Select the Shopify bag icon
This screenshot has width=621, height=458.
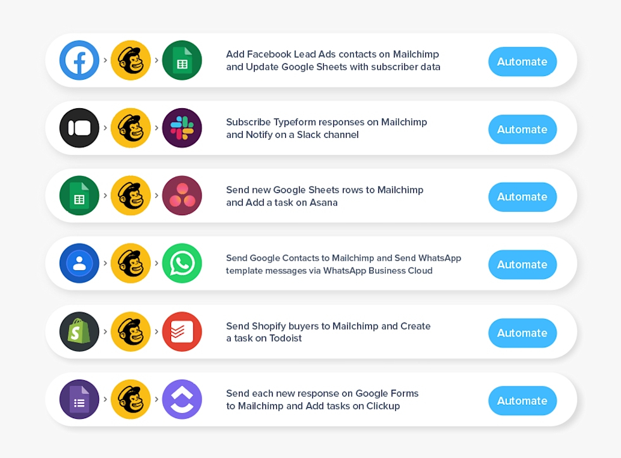pyautogui.click(x=79, y=331)
